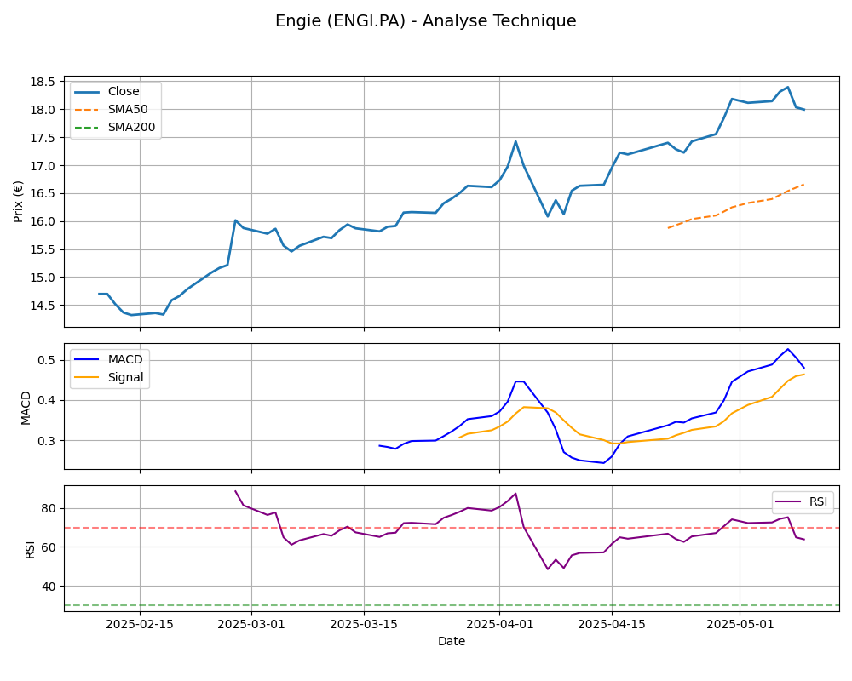Click the date tick '2025-02-15'
852x681 pixels.
tap(140, 625)
